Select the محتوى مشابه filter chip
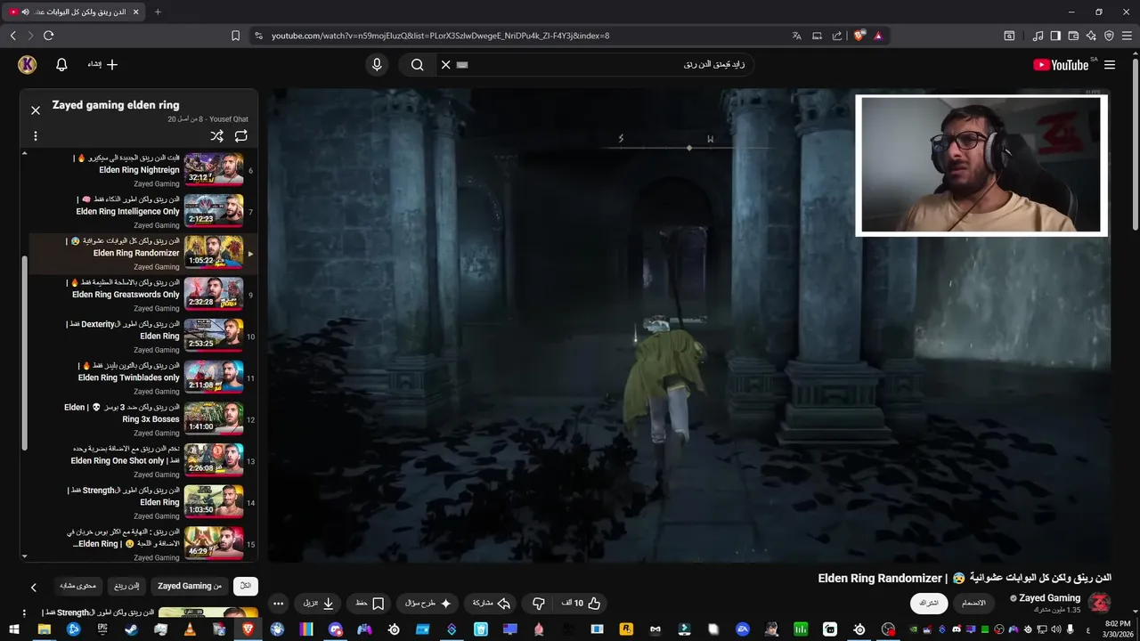Image resolution: width=1140 pixels, height=641 pixels. [x=77, y=586]
